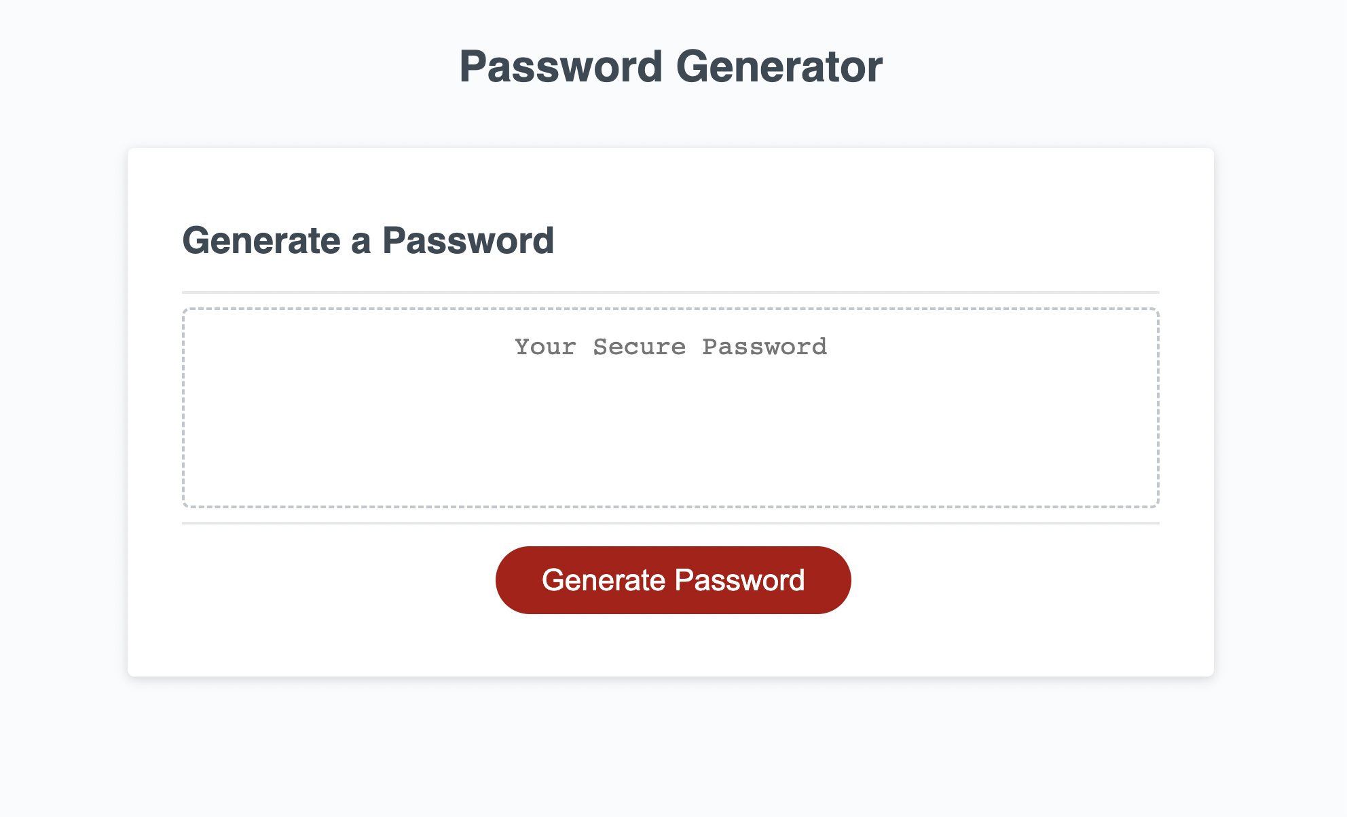Click the label text Generate Password
The height and width of the screenshot is (817, 1347).
tap(673, 579)
